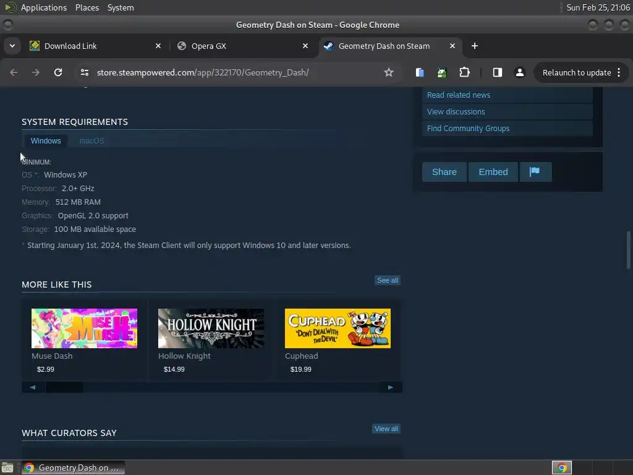Go back to the previous page
Screen dimensions: 633x475
click(x=14, y=72)
